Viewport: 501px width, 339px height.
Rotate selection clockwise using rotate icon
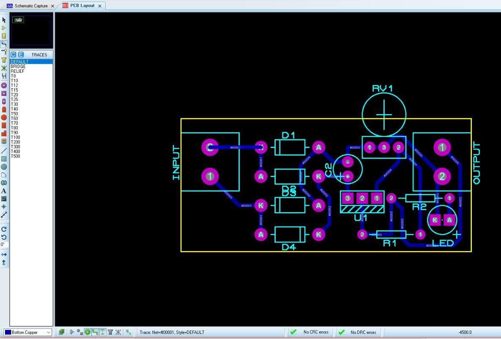pos(3,228)
